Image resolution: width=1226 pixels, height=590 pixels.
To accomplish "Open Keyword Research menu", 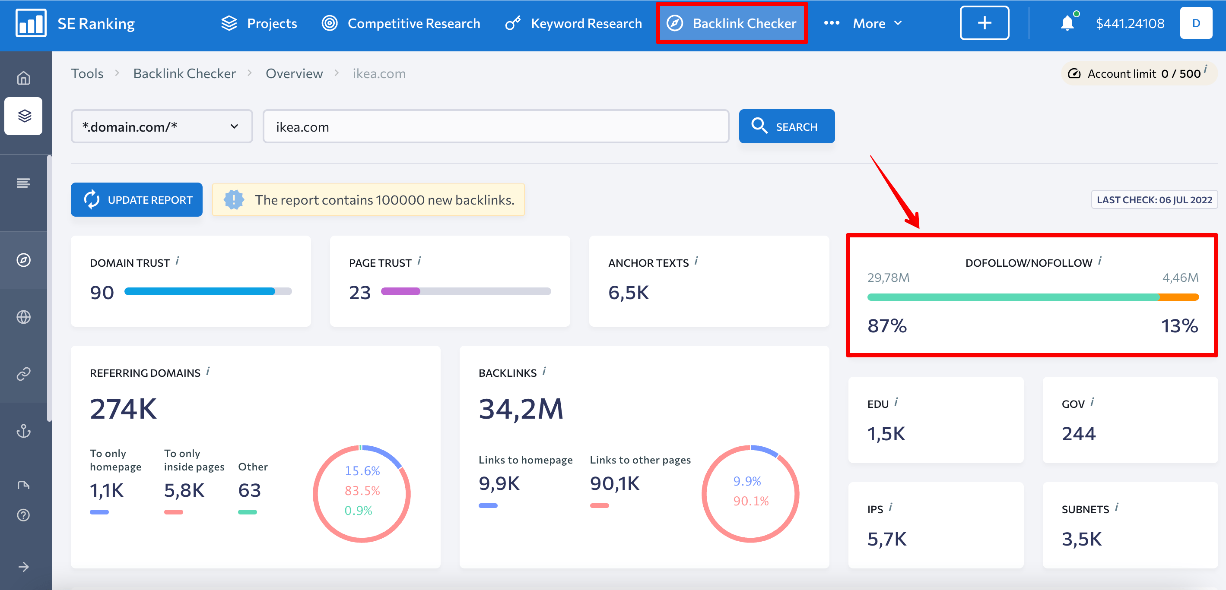I will [574, 23].
